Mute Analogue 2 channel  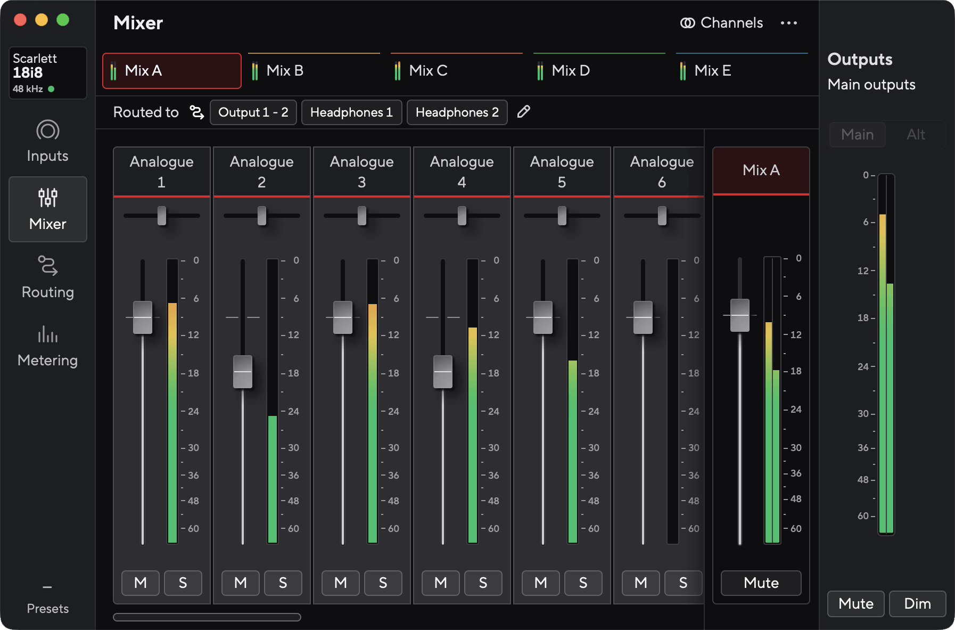241,583
